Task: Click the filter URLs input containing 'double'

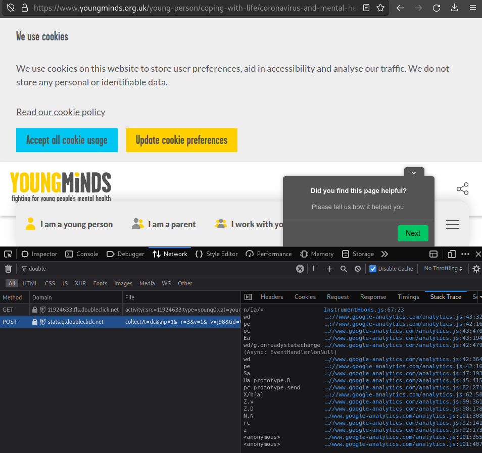Action: coord(156,269)
